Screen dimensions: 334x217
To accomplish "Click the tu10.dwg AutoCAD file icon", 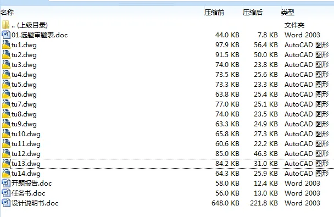I will (x=6, y=133).
